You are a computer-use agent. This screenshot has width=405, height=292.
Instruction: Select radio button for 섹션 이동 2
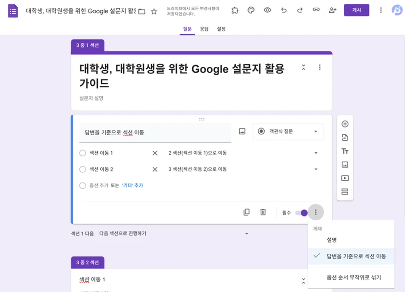click(83, 169)
